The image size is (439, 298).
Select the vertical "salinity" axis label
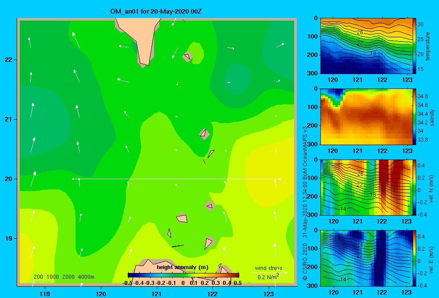(432, 117)
